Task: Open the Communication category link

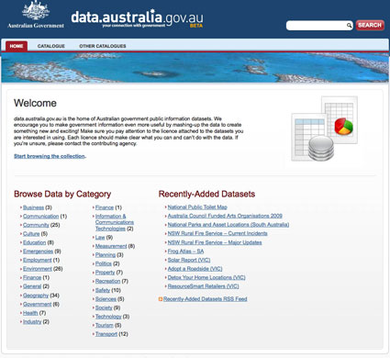Action: [40, 217]
